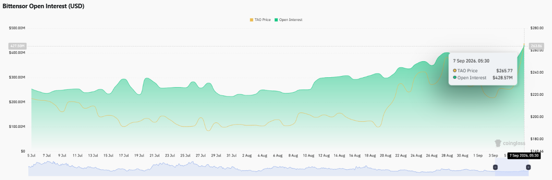Grab the right range slider handle
The width and height of the screenshot is (552, 180).
coord(528,167)
